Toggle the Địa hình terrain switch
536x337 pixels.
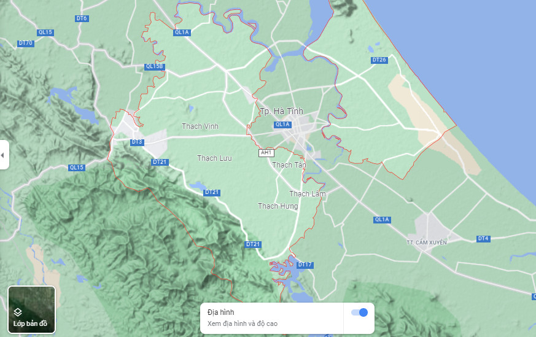[359, 312]
